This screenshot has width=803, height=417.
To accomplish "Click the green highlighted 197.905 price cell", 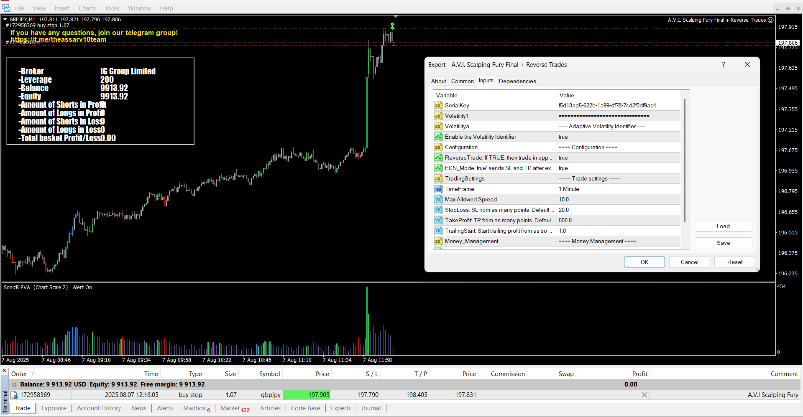I will [x=307, y=395].
